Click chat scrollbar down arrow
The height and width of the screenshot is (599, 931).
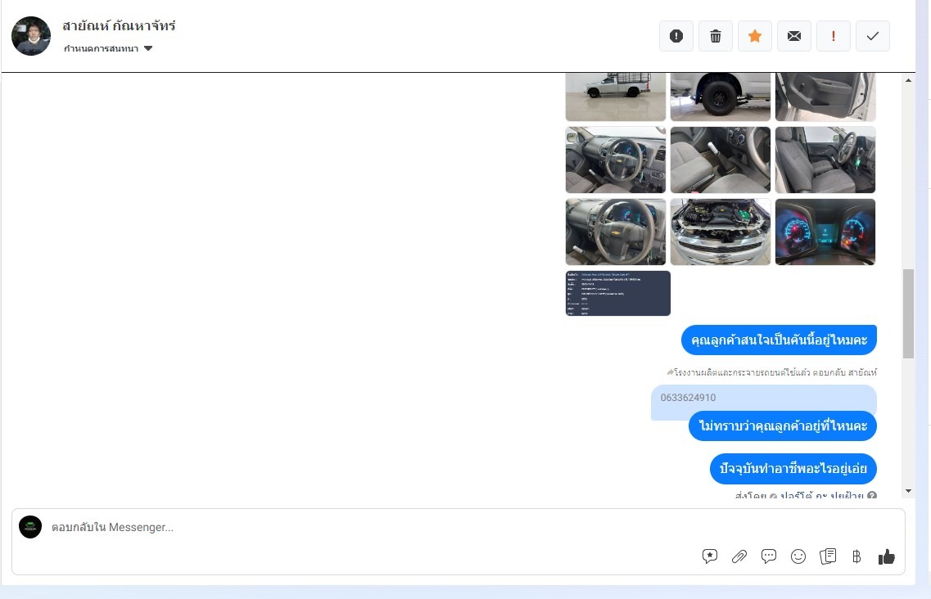[908, 491]
